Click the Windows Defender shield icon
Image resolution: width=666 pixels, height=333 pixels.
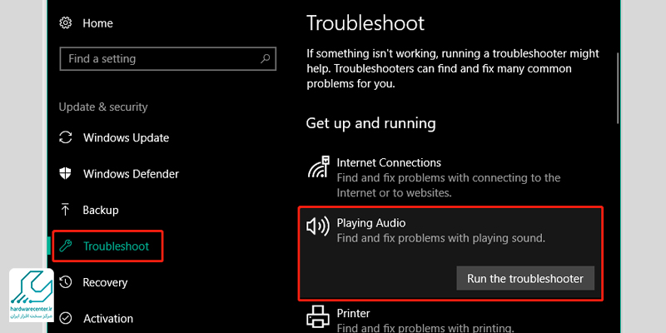coord(66,174)
